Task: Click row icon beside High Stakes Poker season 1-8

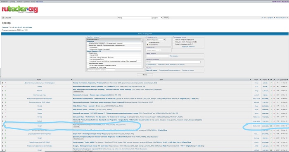Action: 2,106
